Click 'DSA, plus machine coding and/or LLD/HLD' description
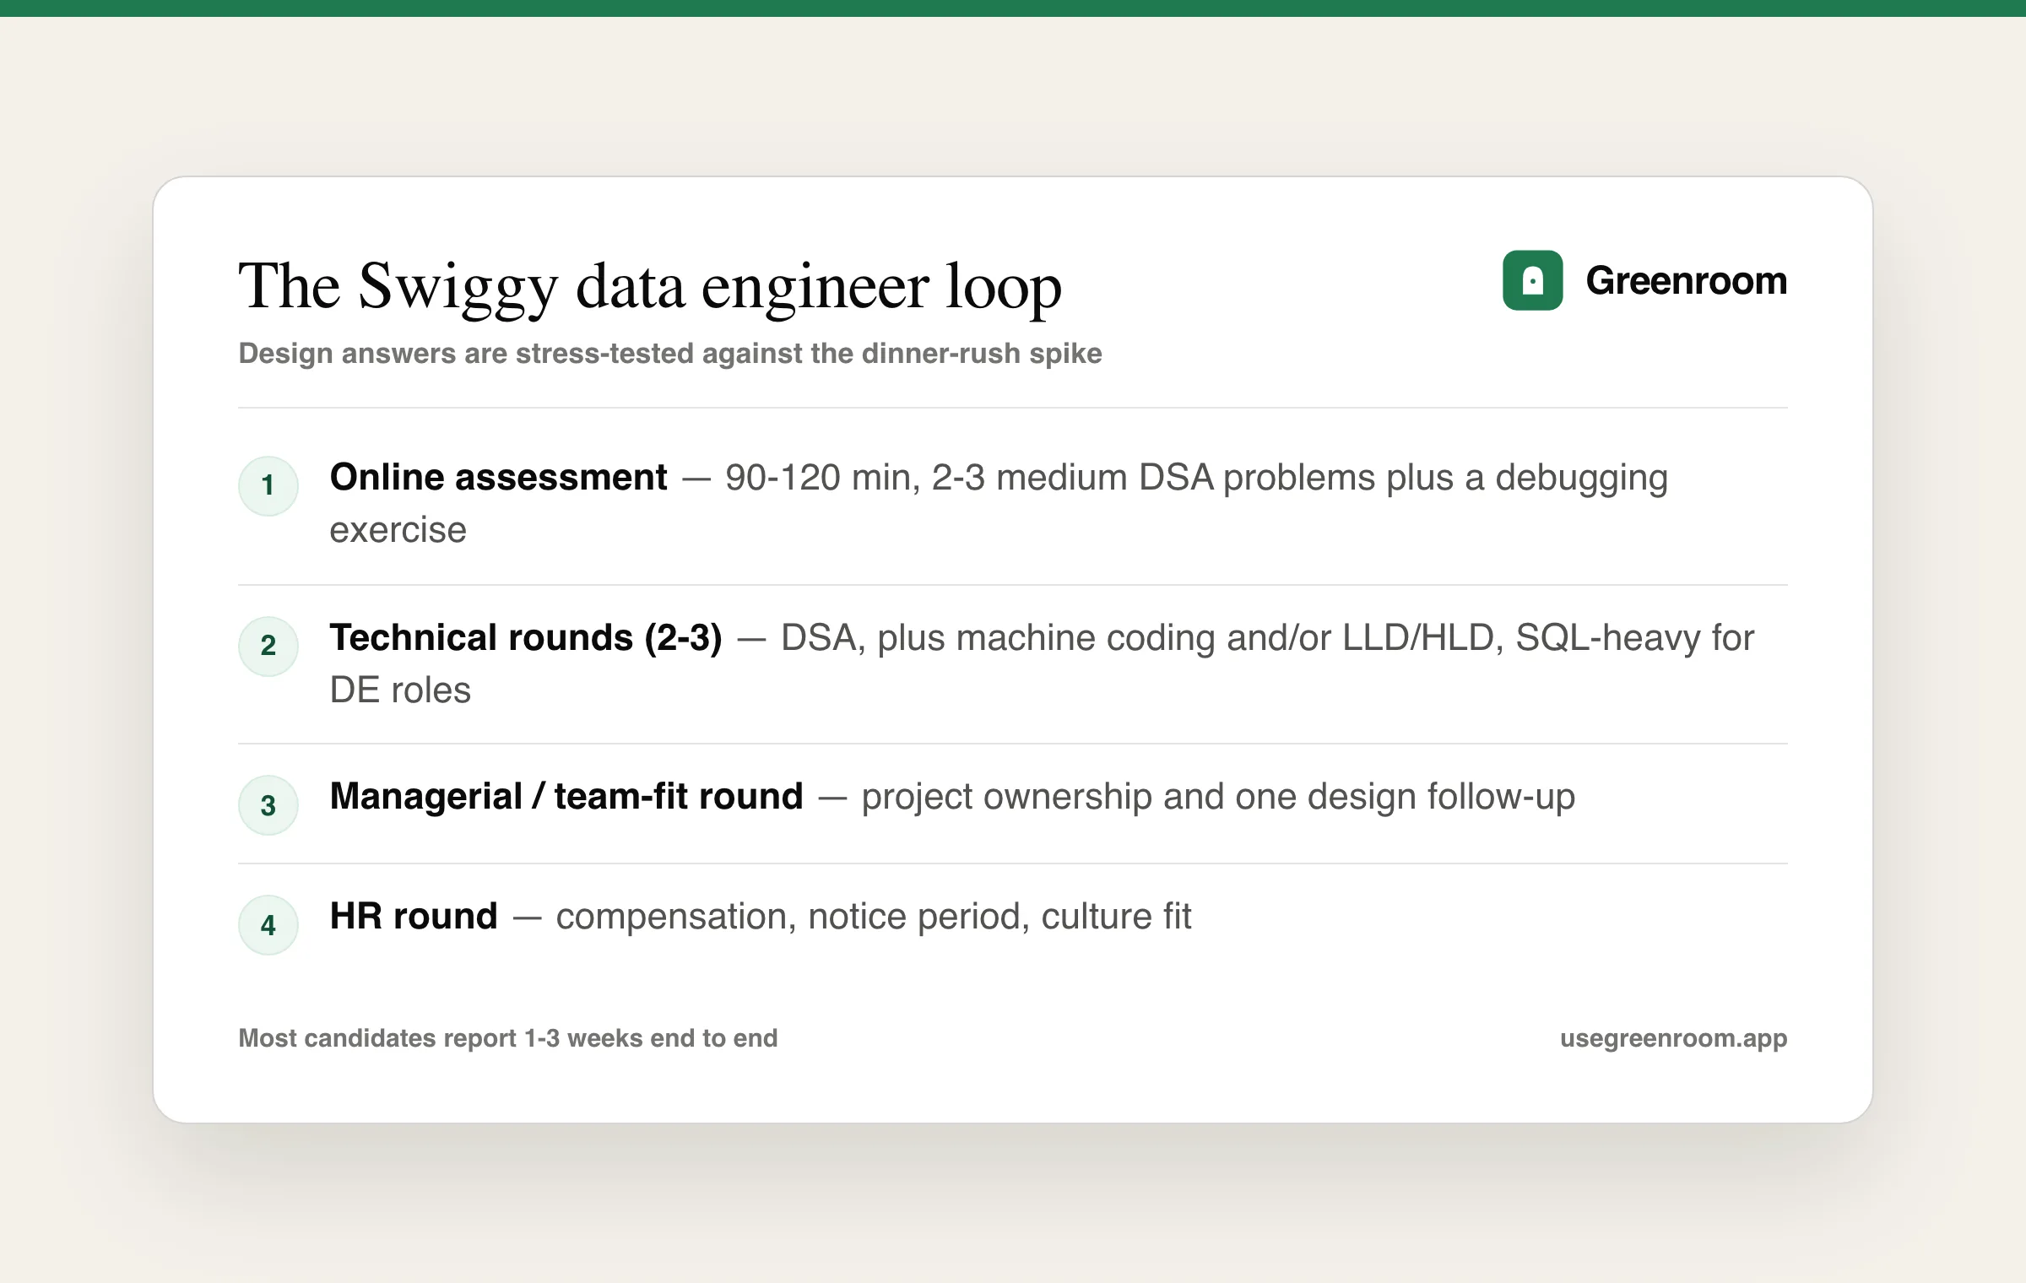The image size is (2026, 1283). (x=1042, y=663)
